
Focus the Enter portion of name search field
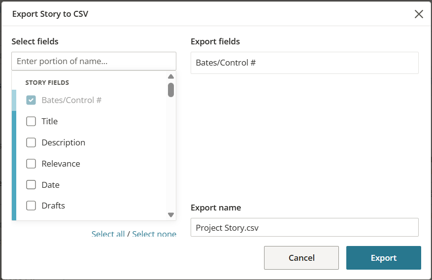[x=94, y=61]
